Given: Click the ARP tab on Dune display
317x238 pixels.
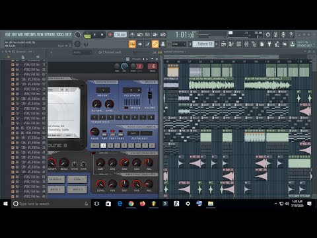Looking at the screenshot, I should click(x=69, y=136).
